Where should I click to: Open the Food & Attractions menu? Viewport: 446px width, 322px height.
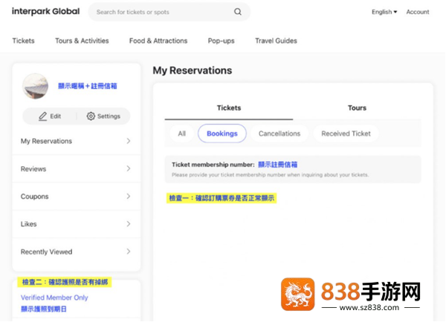[x=158, y=41]
